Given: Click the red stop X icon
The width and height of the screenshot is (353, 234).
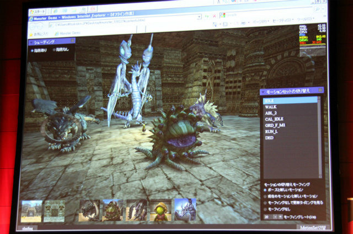Looking at the screenshot, I should click(214, 16).
